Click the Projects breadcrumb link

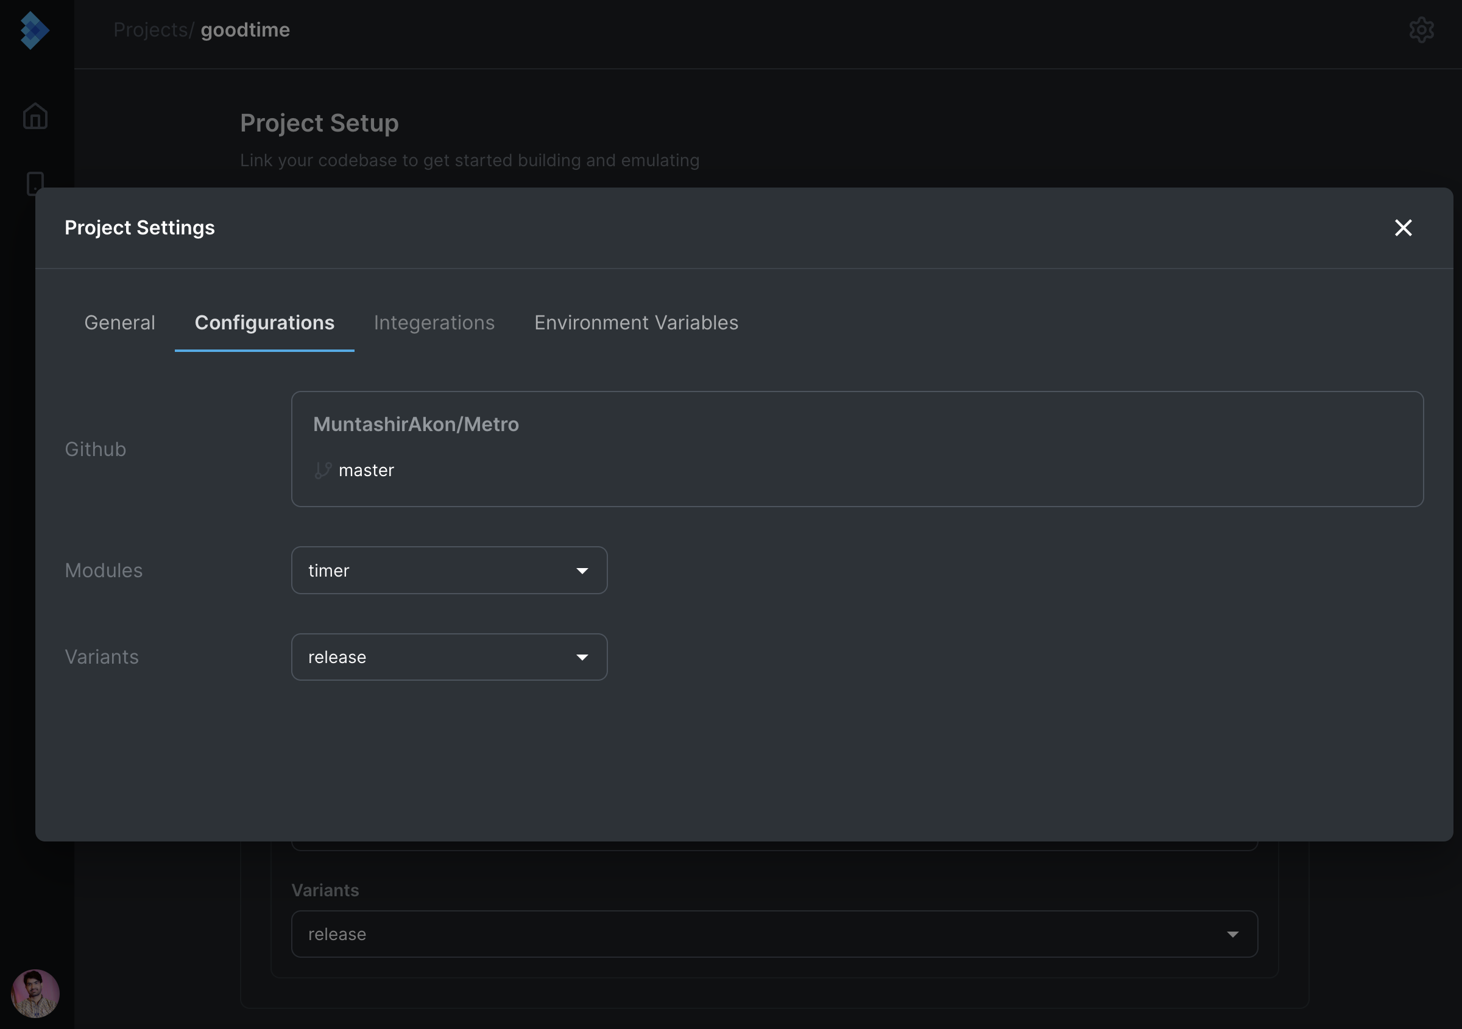click(x=150, y=30)
